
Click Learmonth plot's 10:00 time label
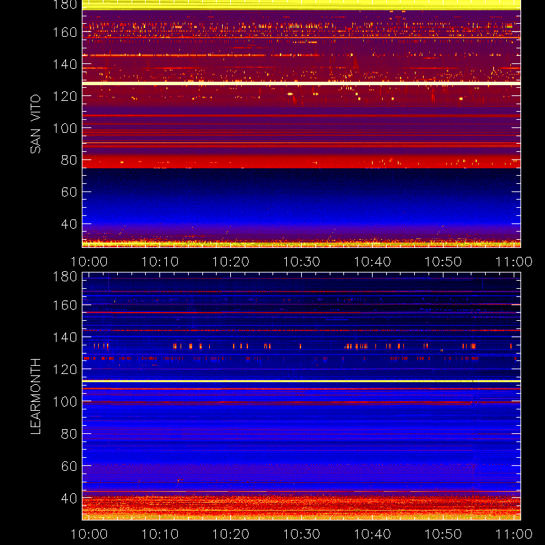tap(89, 534)
